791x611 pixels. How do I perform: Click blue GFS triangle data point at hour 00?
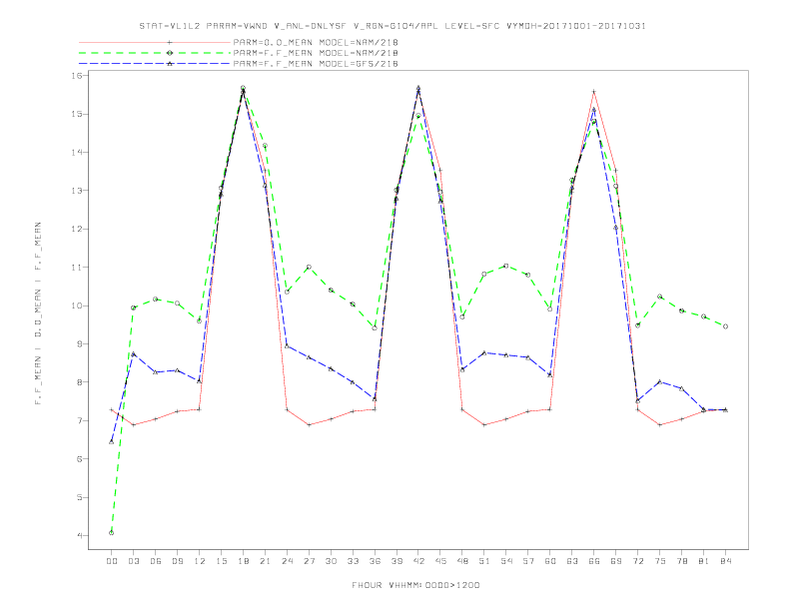click(112, 441)
